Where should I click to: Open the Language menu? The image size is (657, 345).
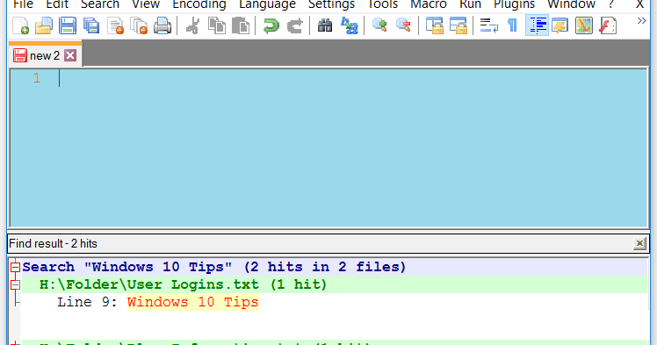[x=267, y=4]
